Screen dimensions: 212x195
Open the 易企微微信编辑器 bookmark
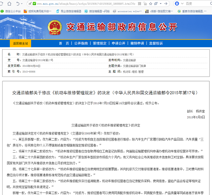[69, 11]
